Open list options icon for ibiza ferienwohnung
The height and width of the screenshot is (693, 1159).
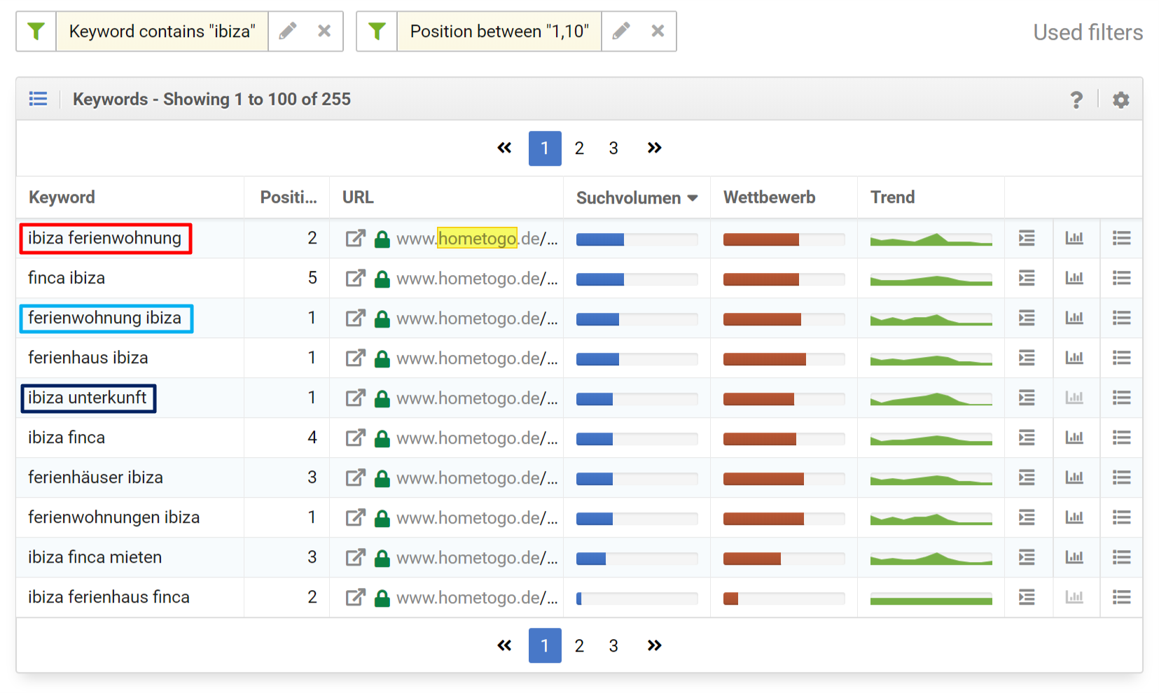coord(1122,238)
